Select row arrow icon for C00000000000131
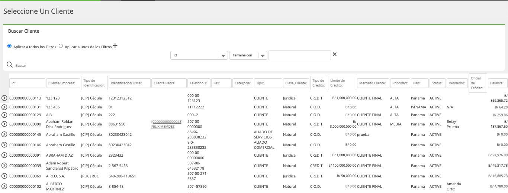The width and height of the screenshot is (508, 193). click(4, 107)
